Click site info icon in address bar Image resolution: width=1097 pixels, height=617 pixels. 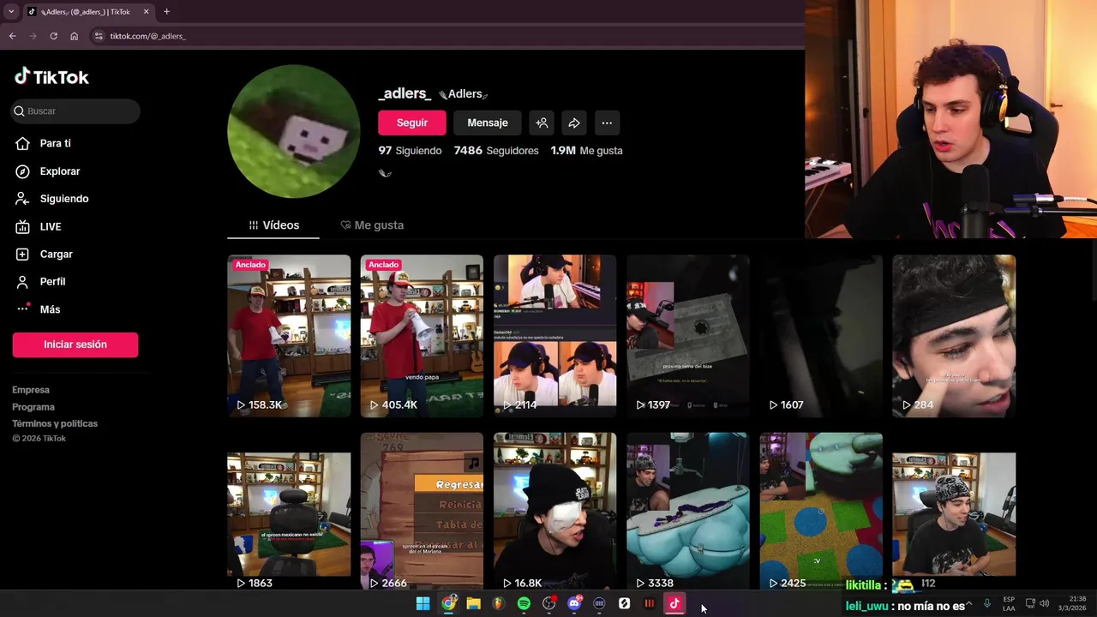coord(99,36)
